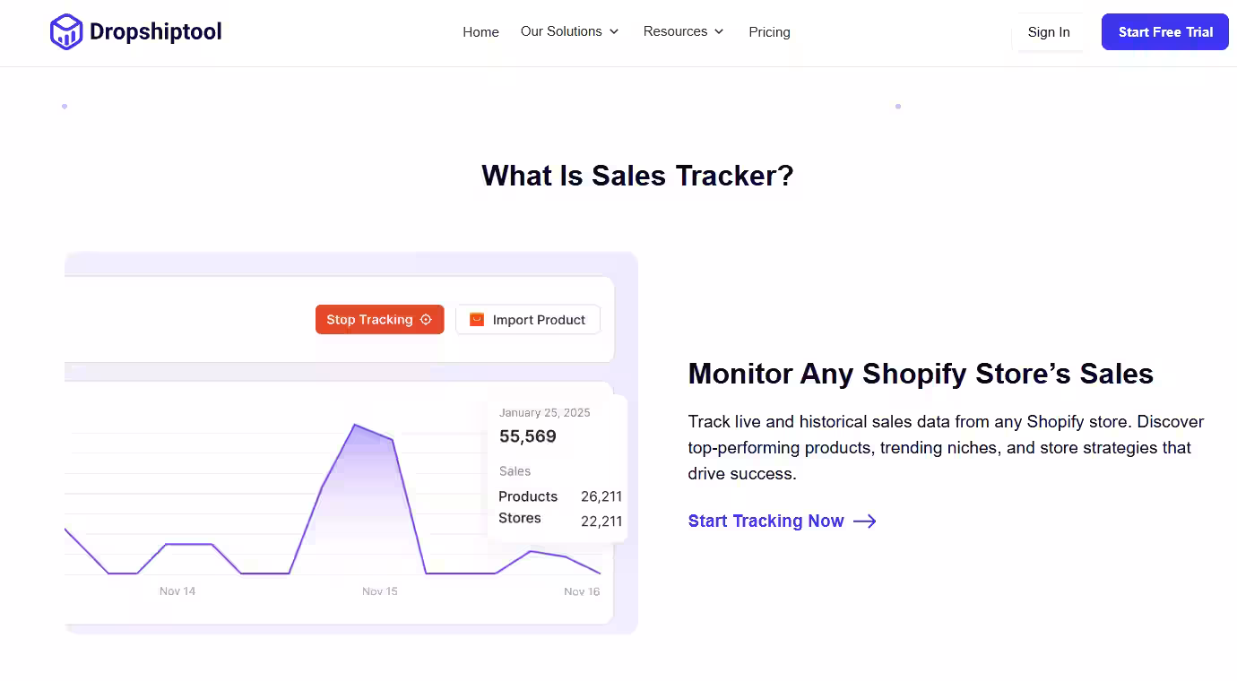
Task: Click the red Stop Tracking button
Action: click(x=379, y=319)
